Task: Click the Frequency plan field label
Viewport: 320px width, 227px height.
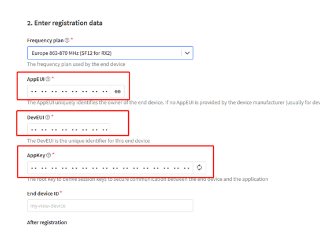Action: (x=45, y=40)
